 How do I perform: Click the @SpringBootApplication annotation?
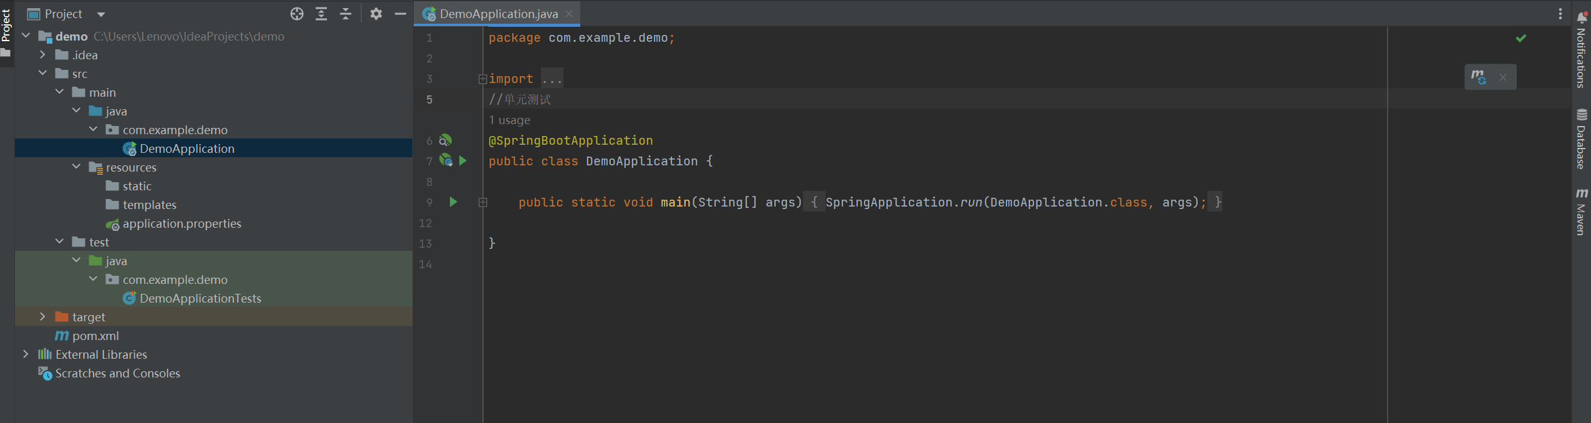point(571,140)
